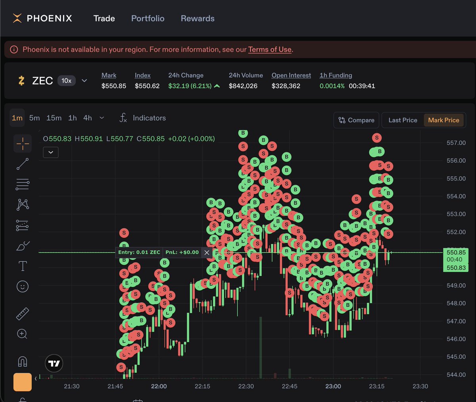Click the 557.00 price axis label
Screen dimensions: 476x402
coord(456,143)
